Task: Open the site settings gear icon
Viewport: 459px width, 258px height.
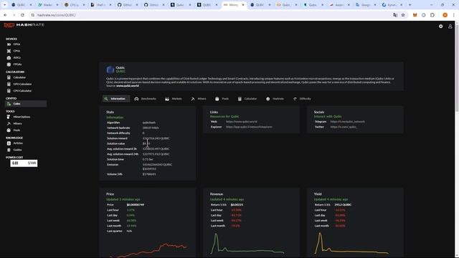Action: [440, 27]
